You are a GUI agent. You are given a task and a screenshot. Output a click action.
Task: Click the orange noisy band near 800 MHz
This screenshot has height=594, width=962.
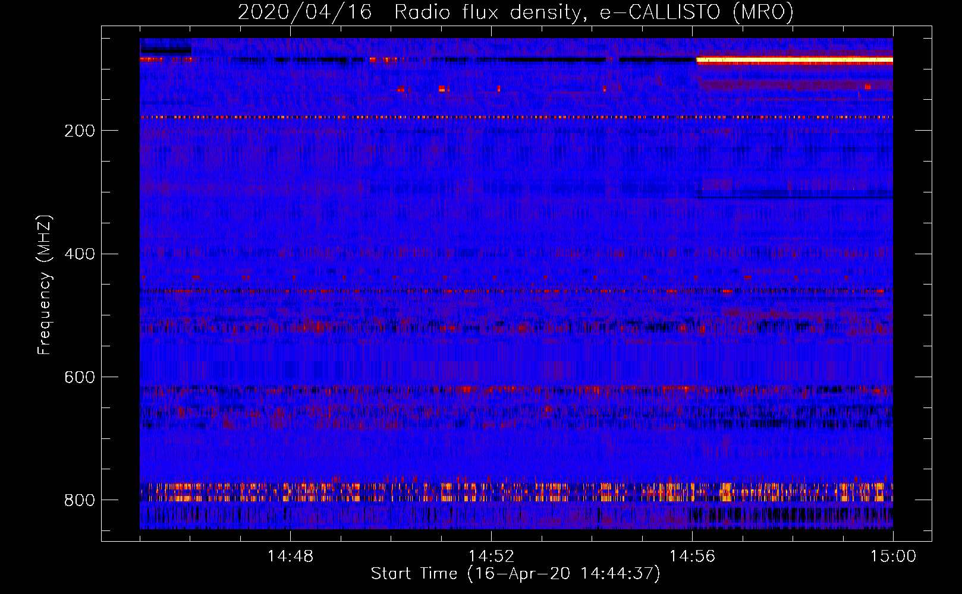tap(516, 492)
